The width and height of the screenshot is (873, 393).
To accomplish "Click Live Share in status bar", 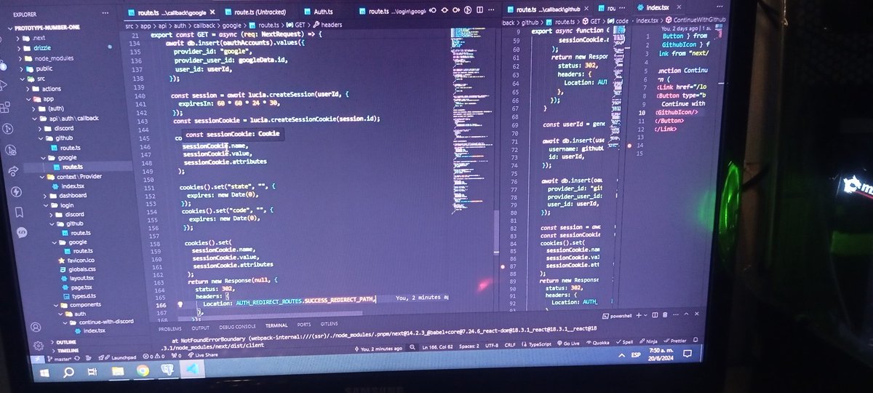I will 202,355.
